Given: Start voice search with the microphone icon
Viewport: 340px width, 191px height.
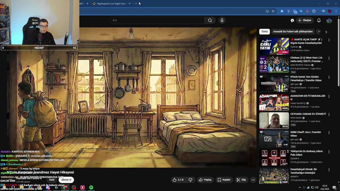Looking at the screenshot, I should coord(222,20).
